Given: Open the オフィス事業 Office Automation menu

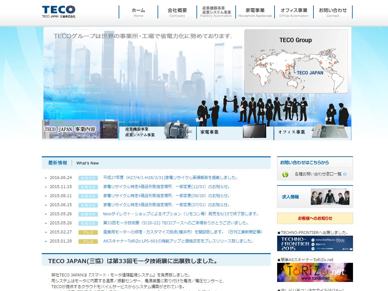Looking at the screenshot, I should point(294,12).
